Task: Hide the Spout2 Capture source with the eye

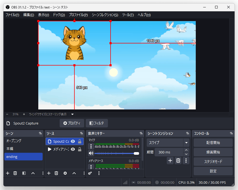Action: [73, 141]
